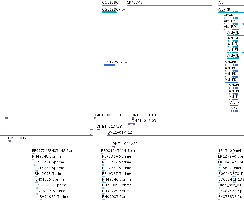The height and width of the screenshot is (201, 244).
Task: Click the CG12290-PA protein glyph
Action: 110,65
